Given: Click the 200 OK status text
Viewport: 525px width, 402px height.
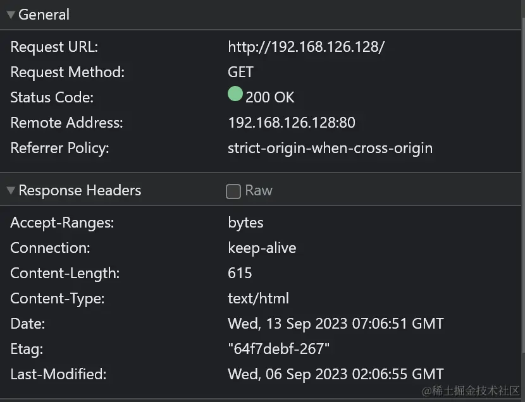Looking at the screenshot, I should (x=270, y=97).
